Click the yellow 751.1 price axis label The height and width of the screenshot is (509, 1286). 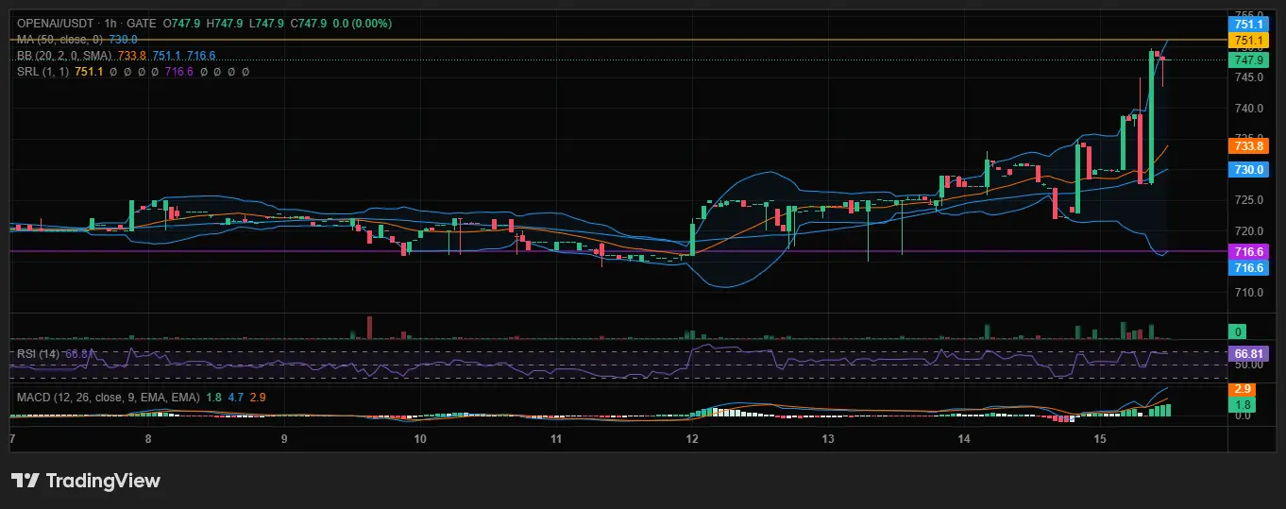pyautogui.click(x=1246, y=41)
